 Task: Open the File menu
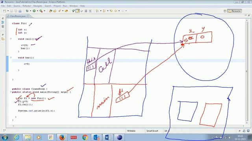pos(3,6)
